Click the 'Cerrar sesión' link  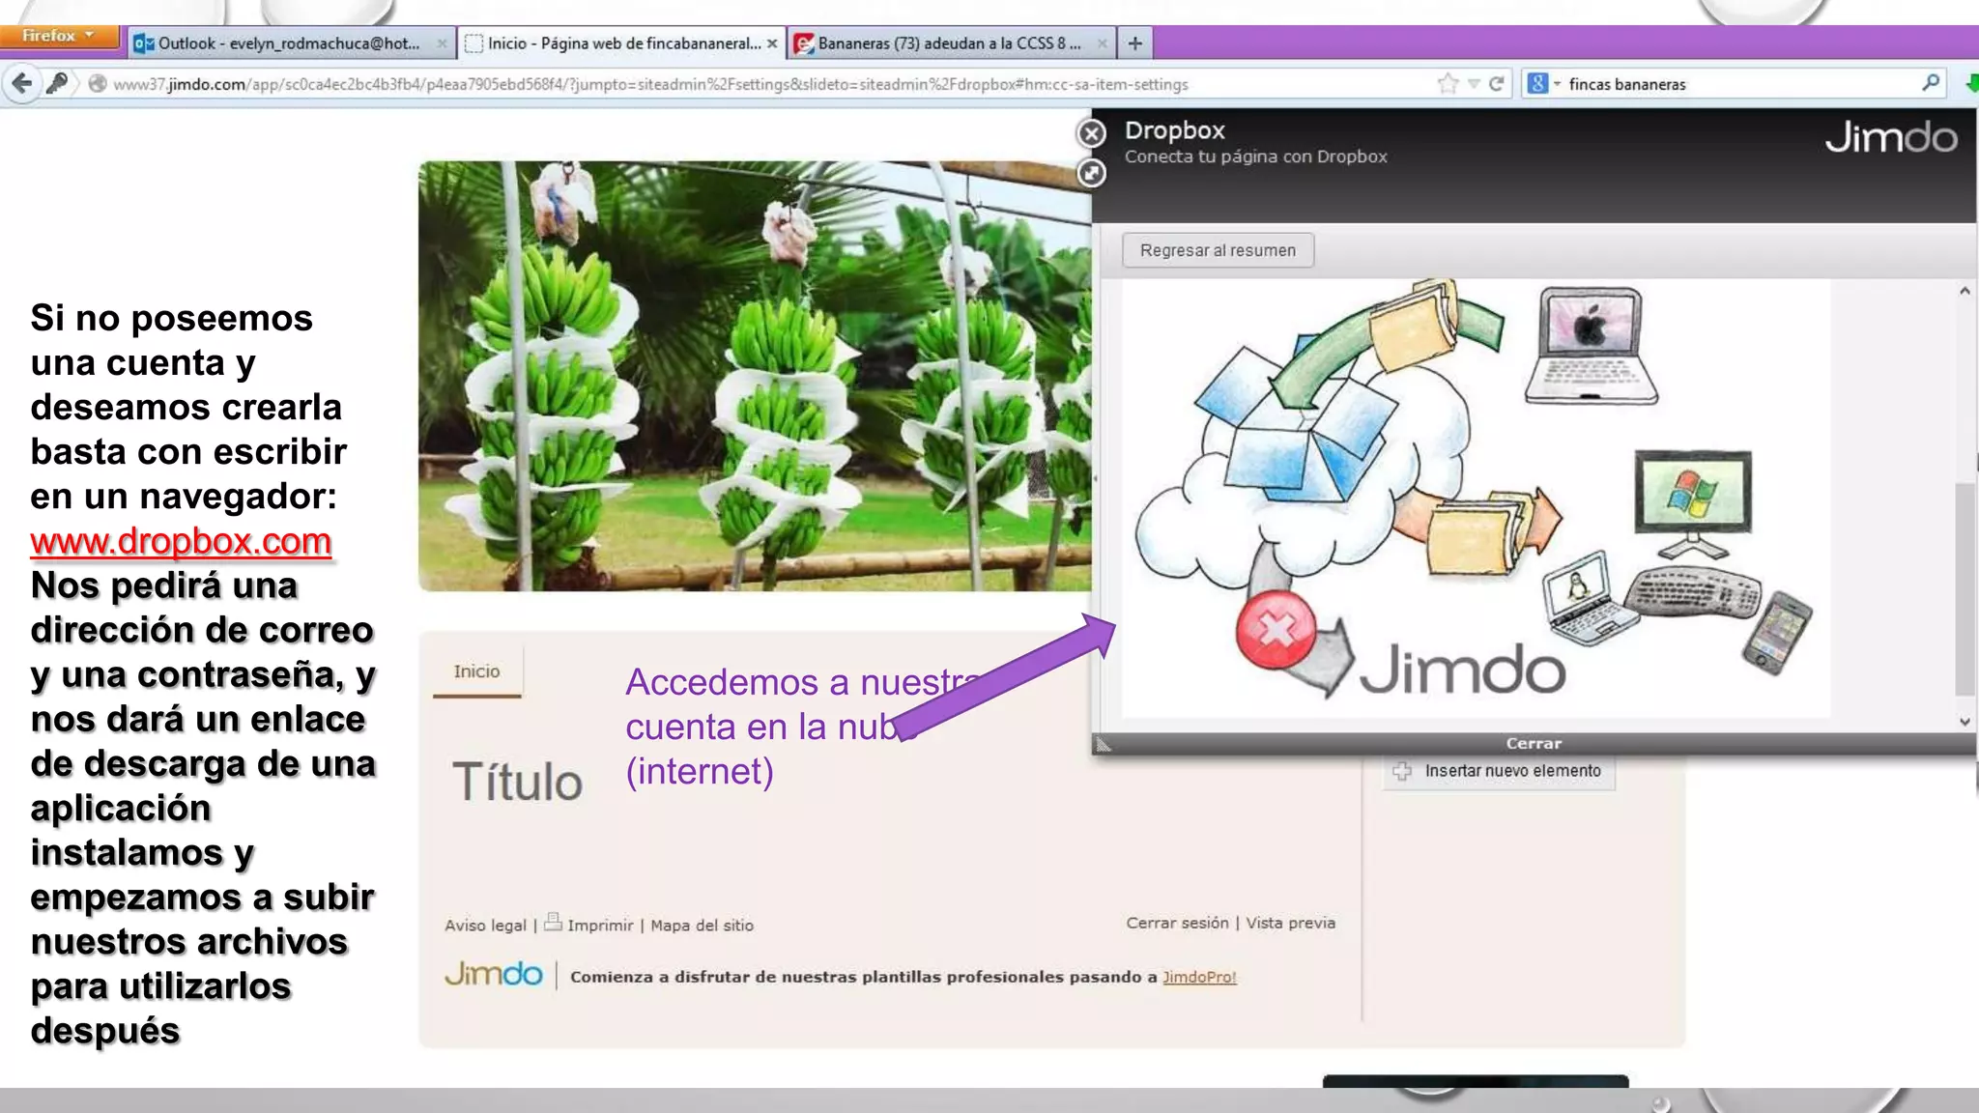click(x=1177, y=923)
